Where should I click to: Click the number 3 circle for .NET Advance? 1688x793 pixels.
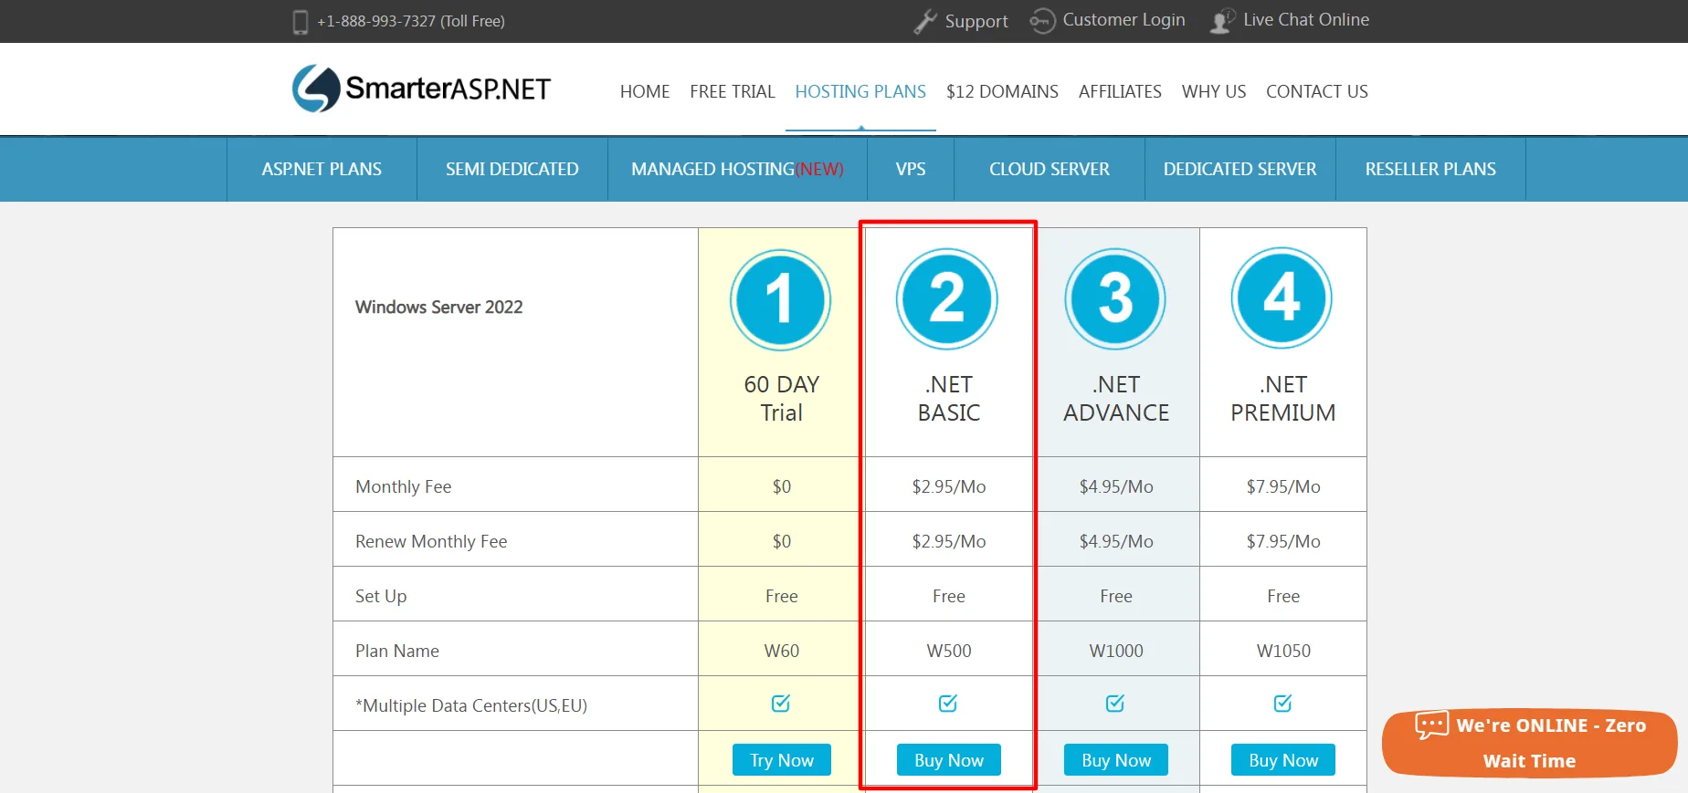[x=1115, y=298]
